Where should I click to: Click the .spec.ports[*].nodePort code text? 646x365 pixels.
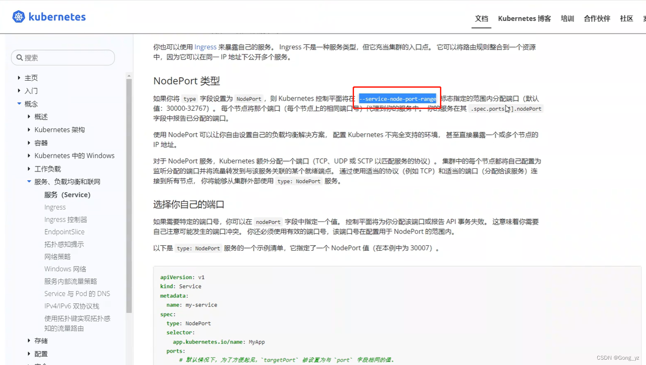pyautogui.click(x=506, y=109)
